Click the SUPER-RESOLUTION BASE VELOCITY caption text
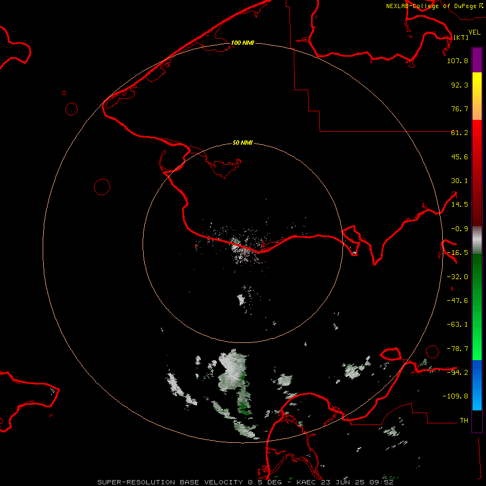 point(245,482)
